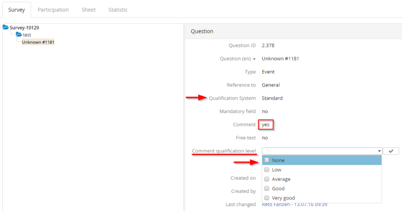
Task: Check the Low option
Action: click(267, 170)
